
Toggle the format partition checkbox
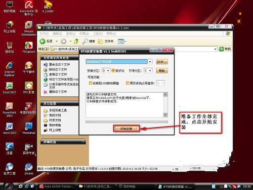click(113, 70)
